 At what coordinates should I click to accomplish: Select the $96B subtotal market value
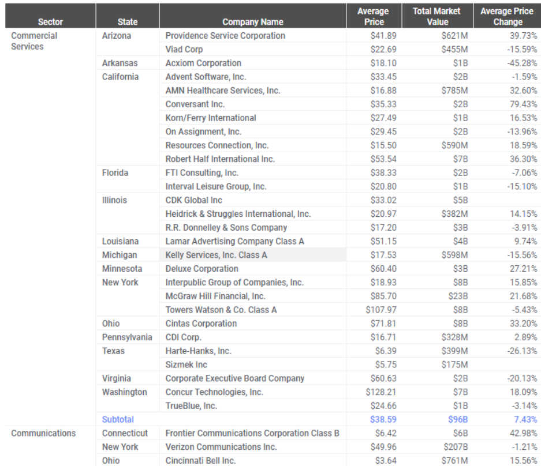458,419
